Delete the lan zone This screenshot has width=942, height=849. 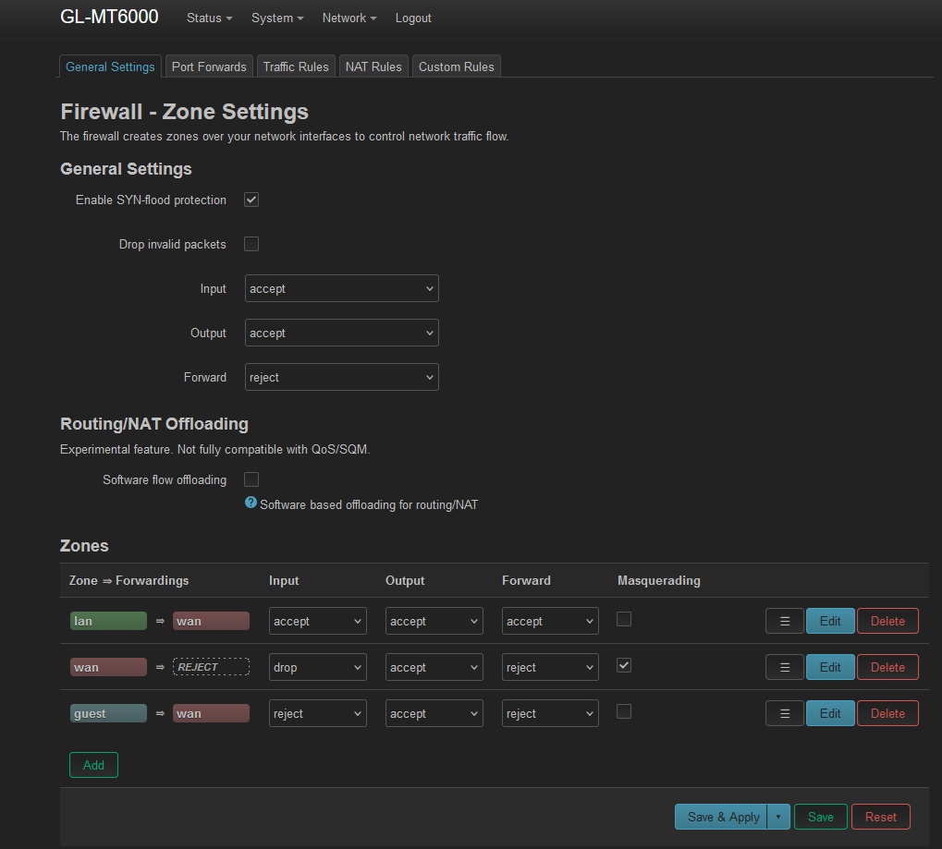(887, 621)
